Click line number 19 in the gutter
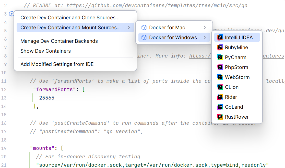 point(4,148)
